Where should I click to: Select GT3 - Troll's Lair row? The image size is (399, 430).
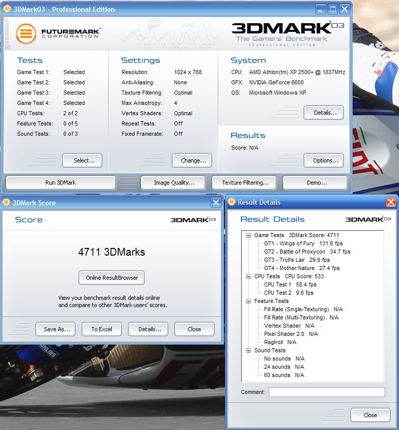click(x=297, y=260)
